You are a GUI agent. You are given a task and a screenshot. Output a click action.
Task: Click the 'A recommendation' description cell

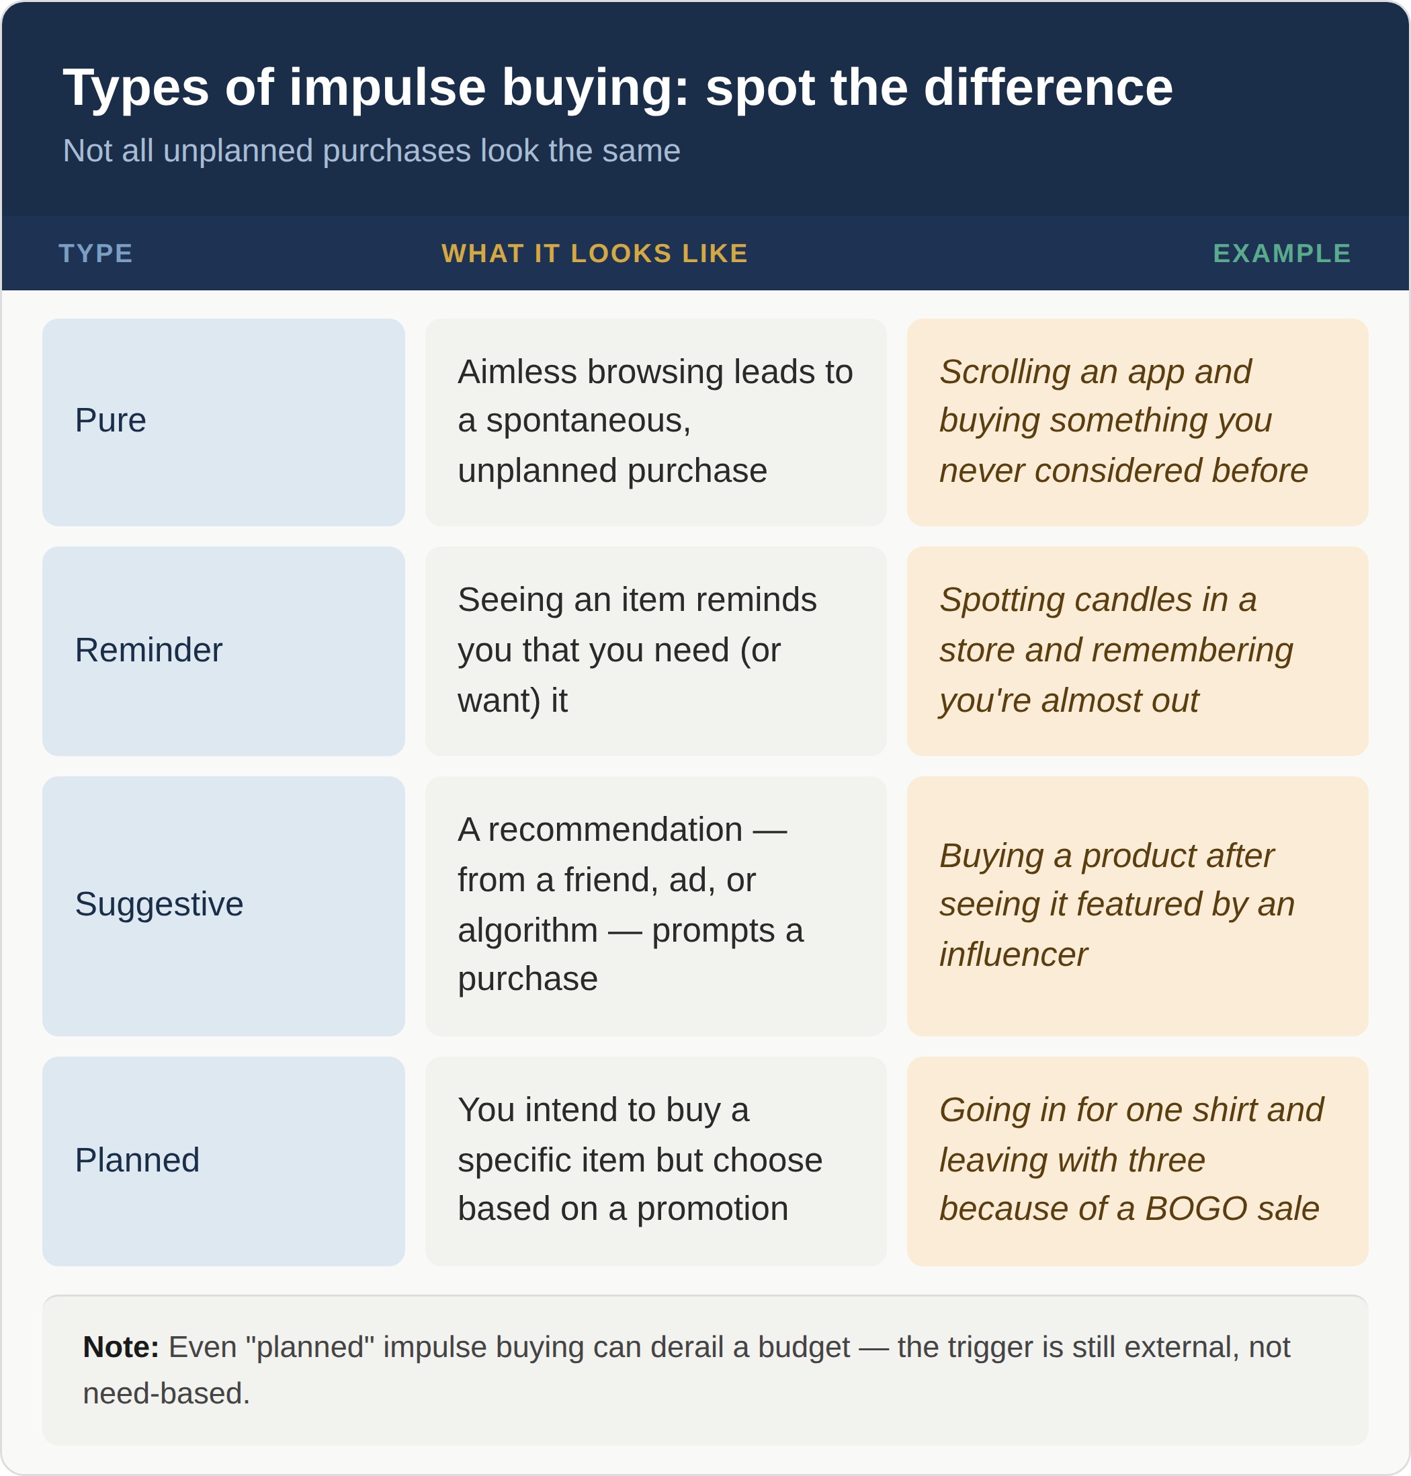[655, 906]
